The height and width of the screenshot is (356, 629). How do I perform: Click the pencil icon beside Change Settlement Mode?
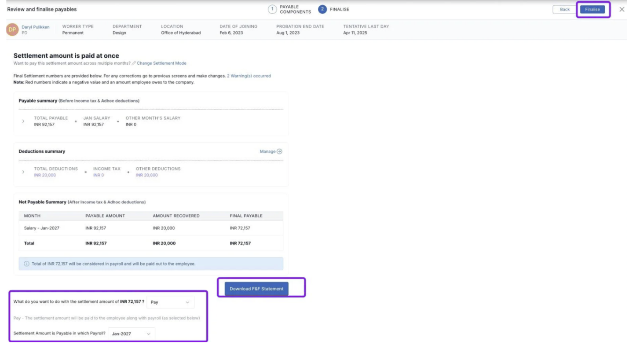tap(134, 63)
